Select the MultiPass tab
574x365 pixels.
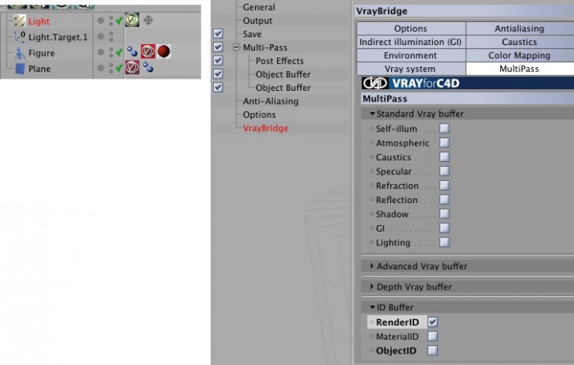519,69
